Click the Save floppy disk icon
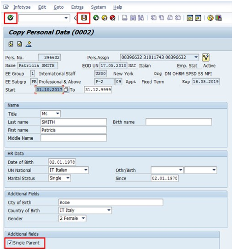Screen dimensions: 234x249 coord(84,18)
